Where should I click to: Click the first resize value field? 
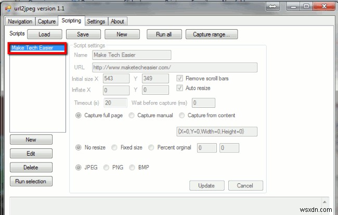[x=207, y=148]
